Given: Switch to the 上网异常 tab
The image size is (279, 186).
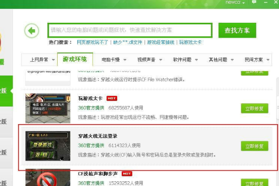Looking at the screenshot, I should [39, 60].
